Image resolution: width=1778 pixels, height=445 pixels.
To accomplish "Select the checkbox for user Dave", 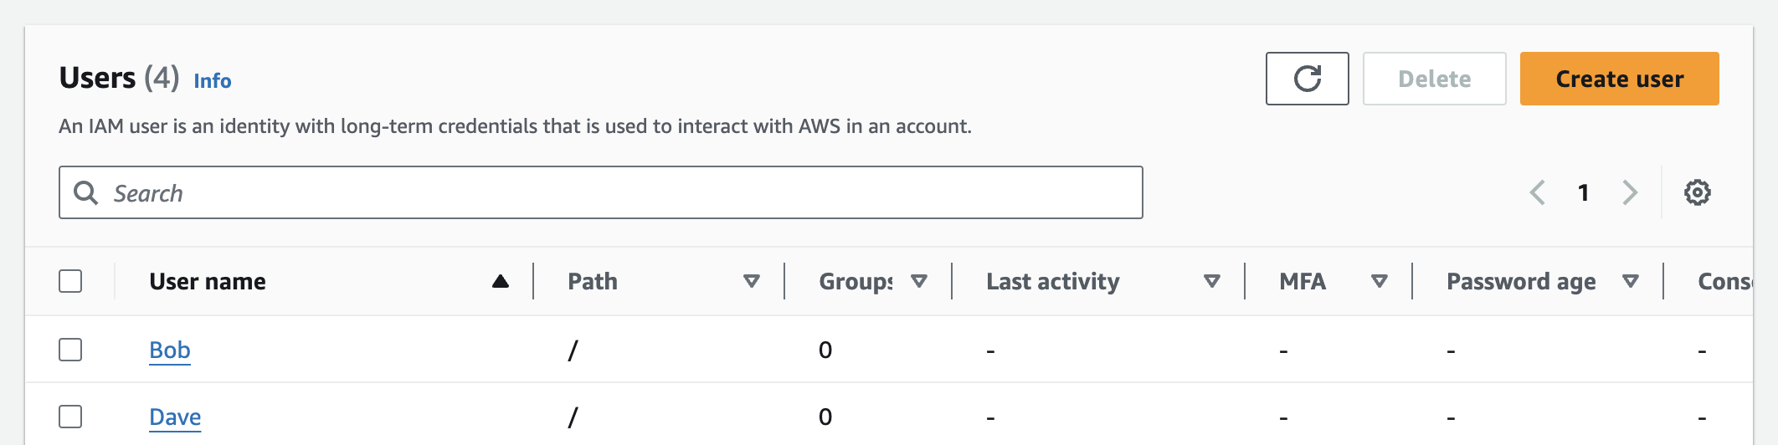I will (70, 417).
